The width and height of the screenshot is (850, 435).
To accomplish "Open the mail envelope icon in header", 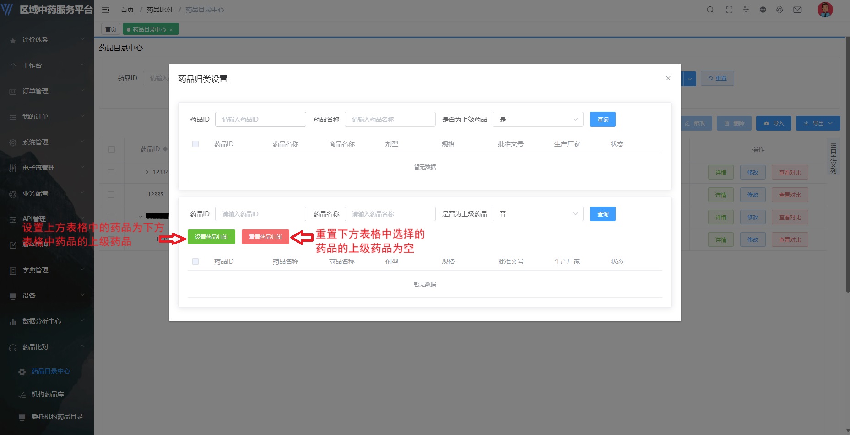I will pos(797,10).
